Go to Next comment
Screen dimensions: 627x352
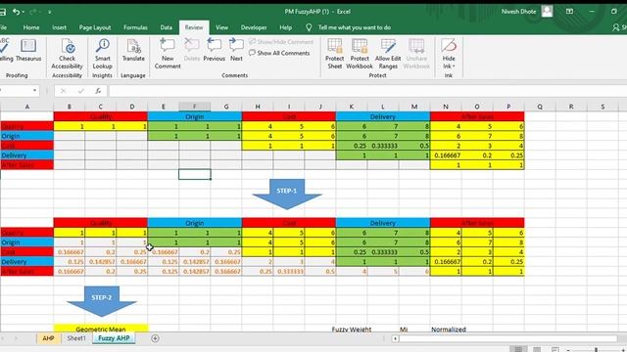coord(236,50)
